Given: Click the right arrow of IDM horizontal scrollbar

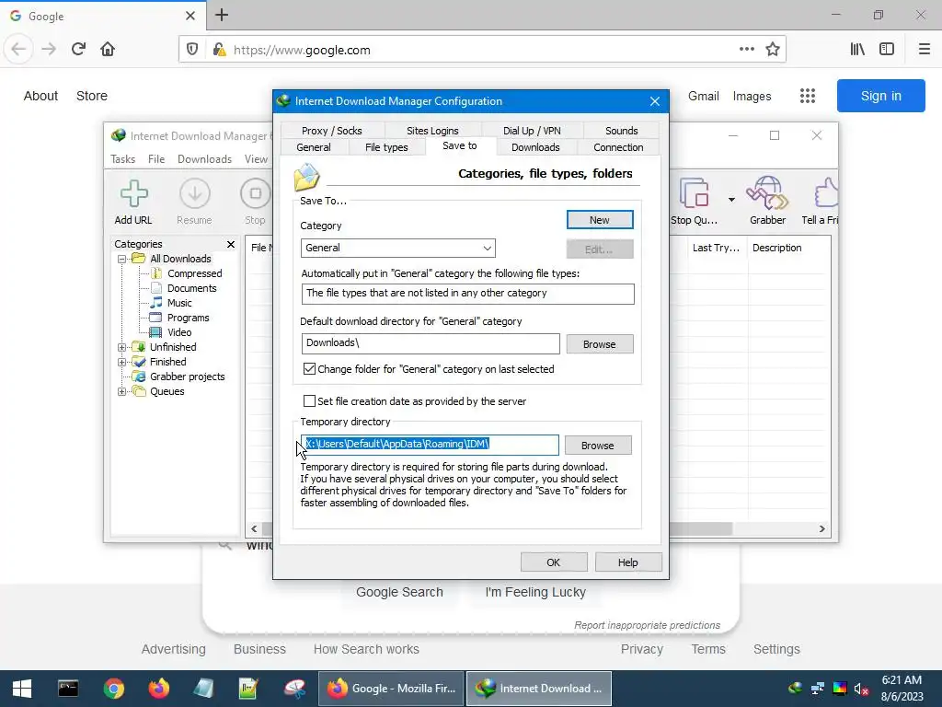Looking at the screenshot, I should 821,529.
